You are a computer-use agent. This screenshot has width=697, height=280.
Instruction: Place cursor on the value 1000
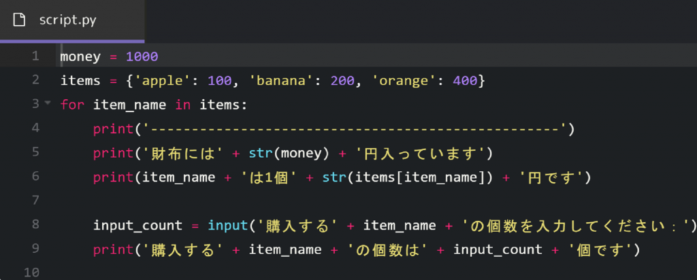tap(142, 57)
